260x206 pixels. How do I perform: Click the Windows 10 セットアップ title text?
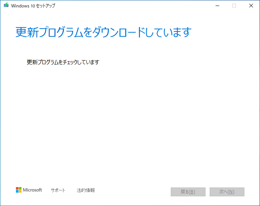[x=33, y=6]
